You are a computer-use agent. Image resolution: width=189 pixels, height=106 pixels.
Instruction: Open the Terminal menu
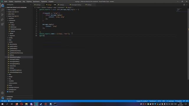44,1
